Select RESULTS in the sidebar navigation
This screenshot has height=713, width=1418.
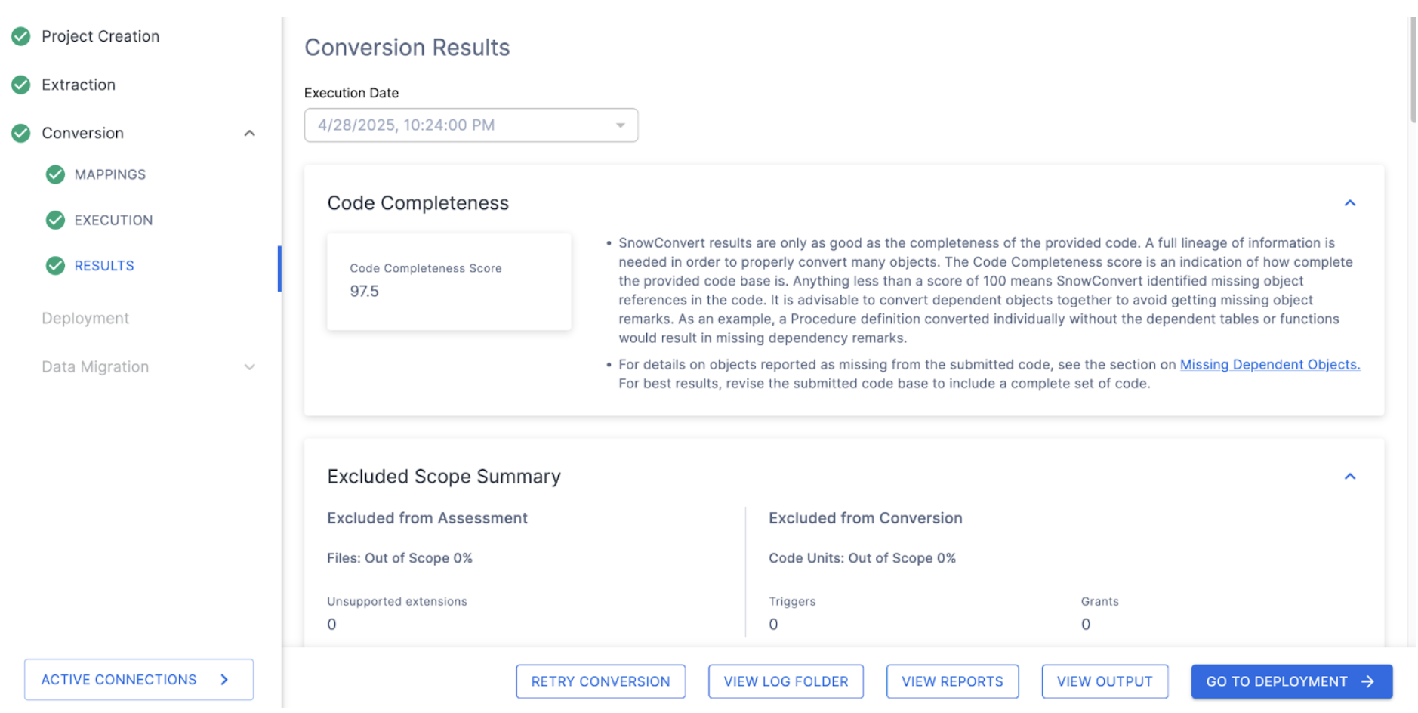point(103,266)
